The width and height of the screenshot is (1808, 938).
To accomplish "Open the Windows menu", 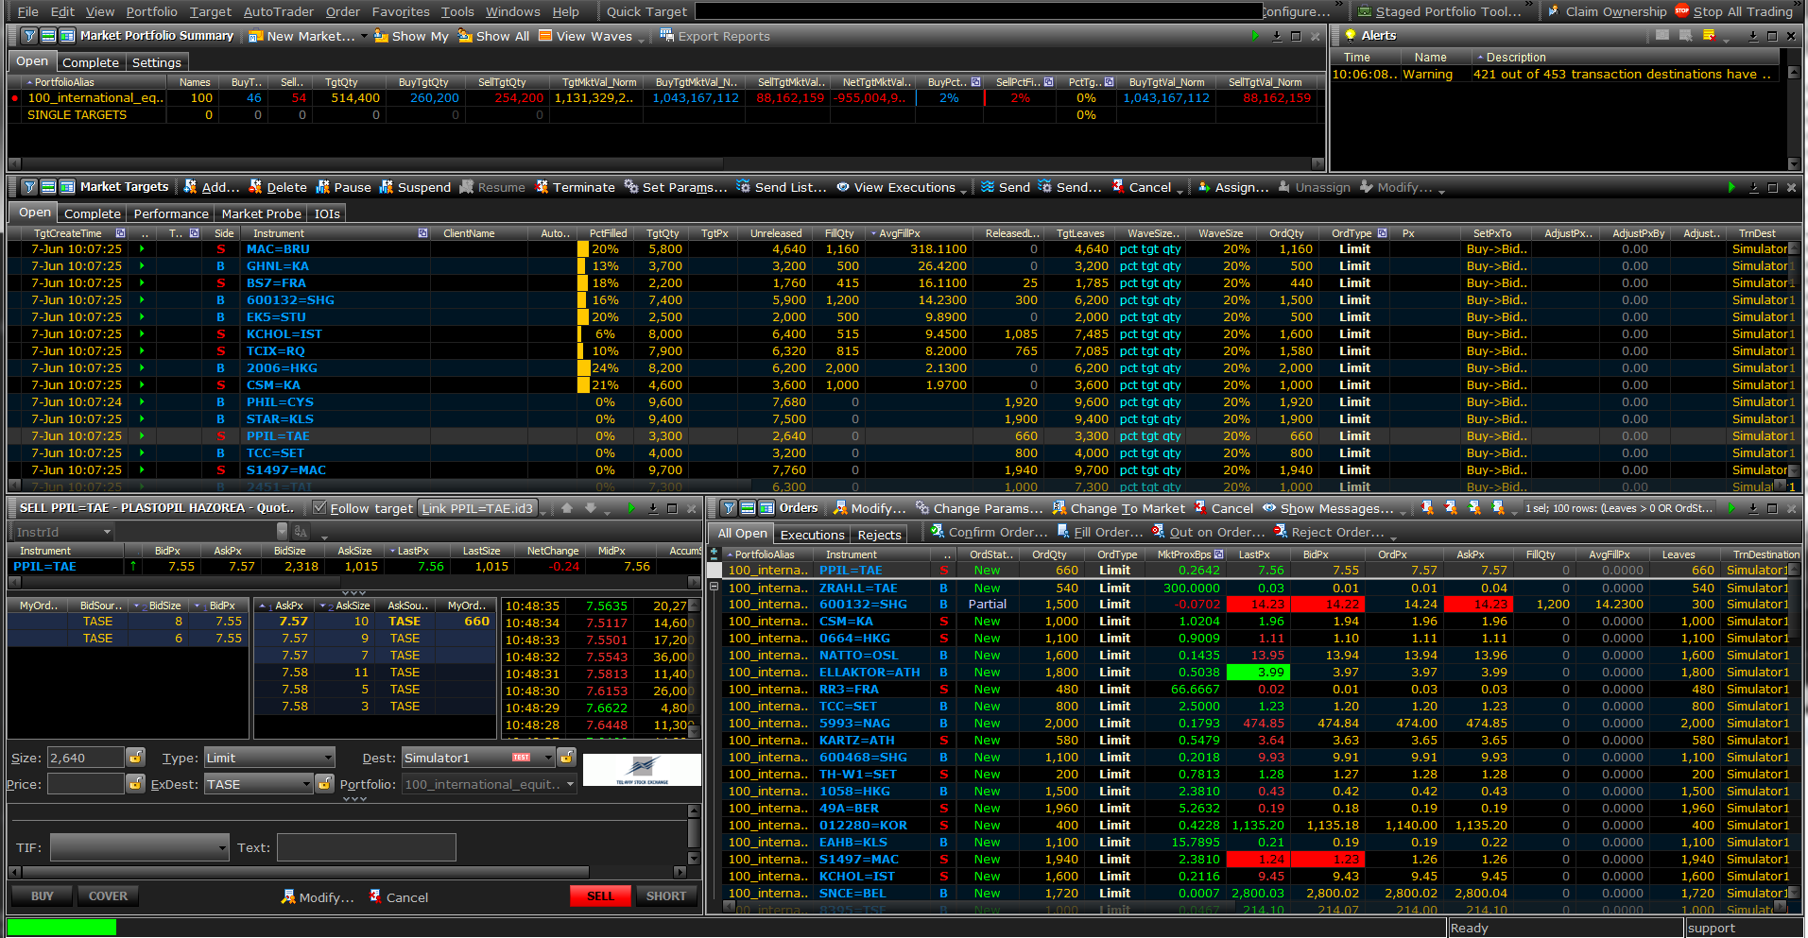I will pyautogui.click(x=513, y=11).
